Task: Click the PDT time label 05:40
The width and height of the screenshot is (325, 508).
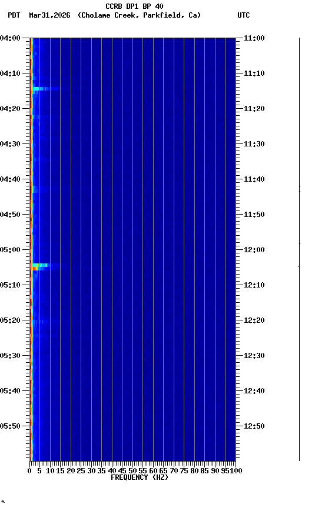Action: [x=10, y=392]
